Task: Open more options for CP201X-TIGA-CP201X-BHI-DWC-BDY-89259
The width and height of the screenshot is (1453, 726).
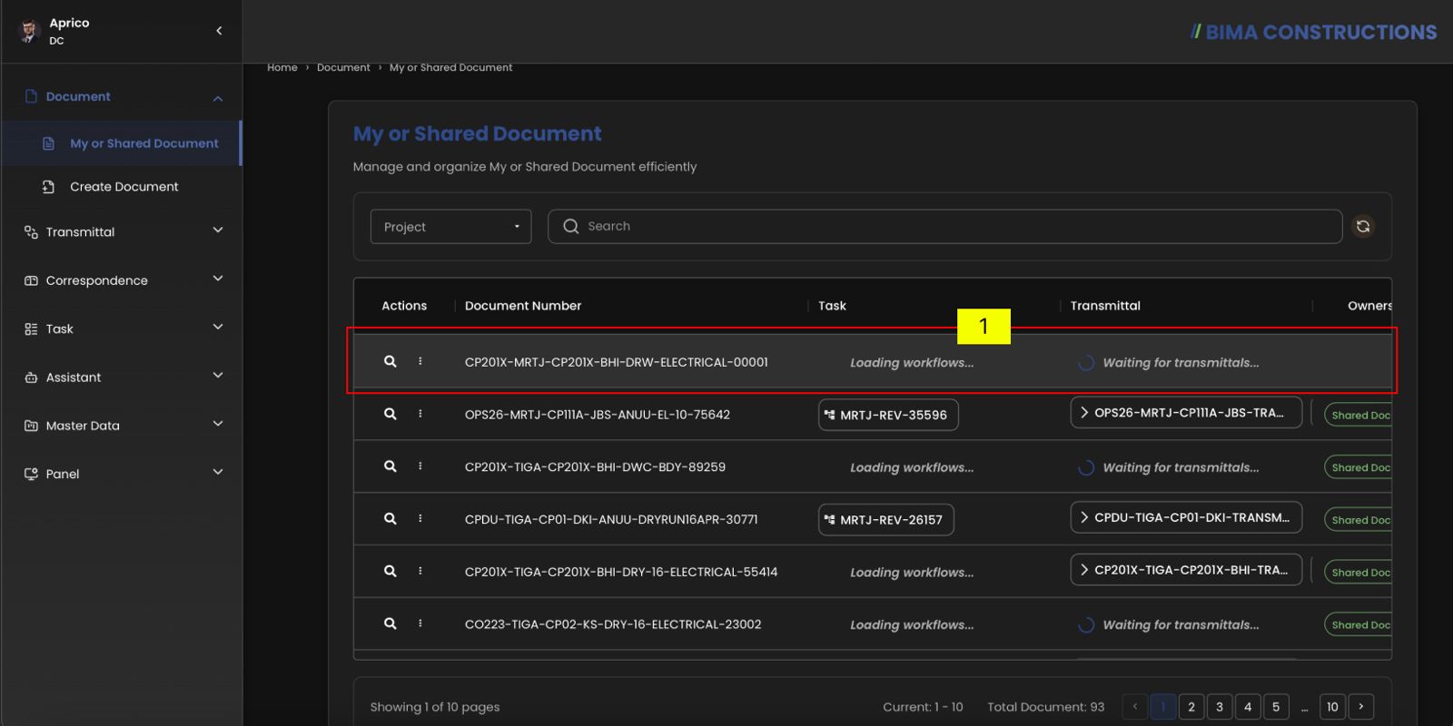Action: pyautogui.click(x=420, y=466)
